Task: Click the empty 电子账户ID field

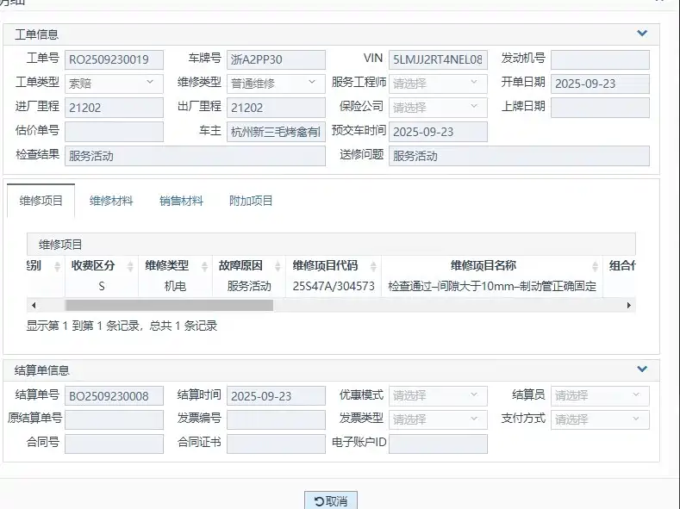Action: 438,444
